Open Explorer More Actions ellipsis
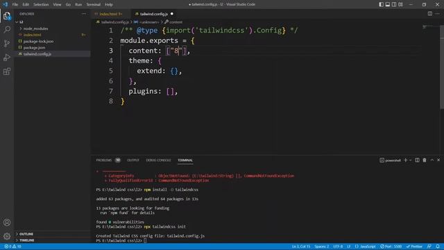444x250 pixels. point(83,14)
